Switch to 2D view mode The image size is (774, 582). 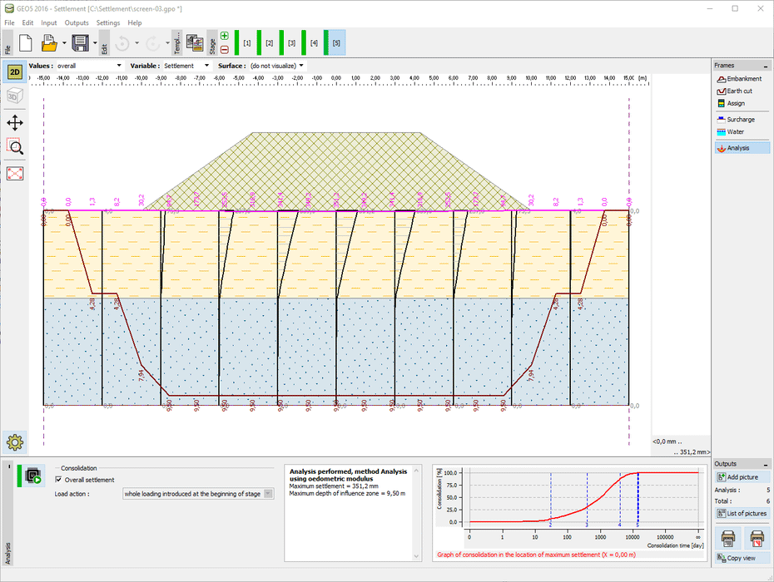click(15, 72)
